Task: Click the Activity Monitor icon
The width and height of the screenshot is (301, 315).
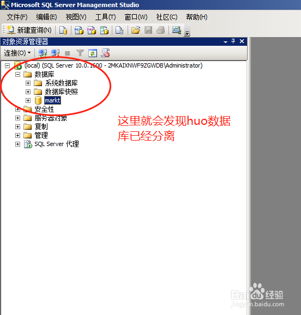Action: [177, 30]
